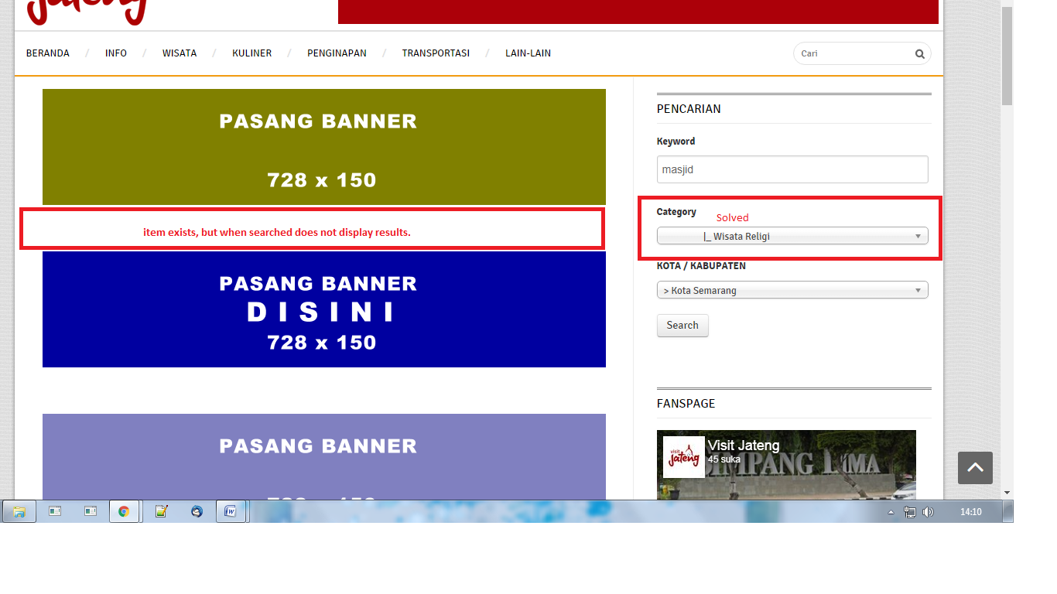
Task: Open Microsoft Word from the taskbar
Action: [231, 511]
